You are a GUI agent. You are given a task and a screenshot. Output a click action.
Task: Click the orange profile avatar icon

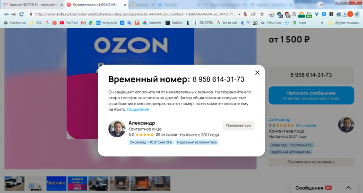350,14
